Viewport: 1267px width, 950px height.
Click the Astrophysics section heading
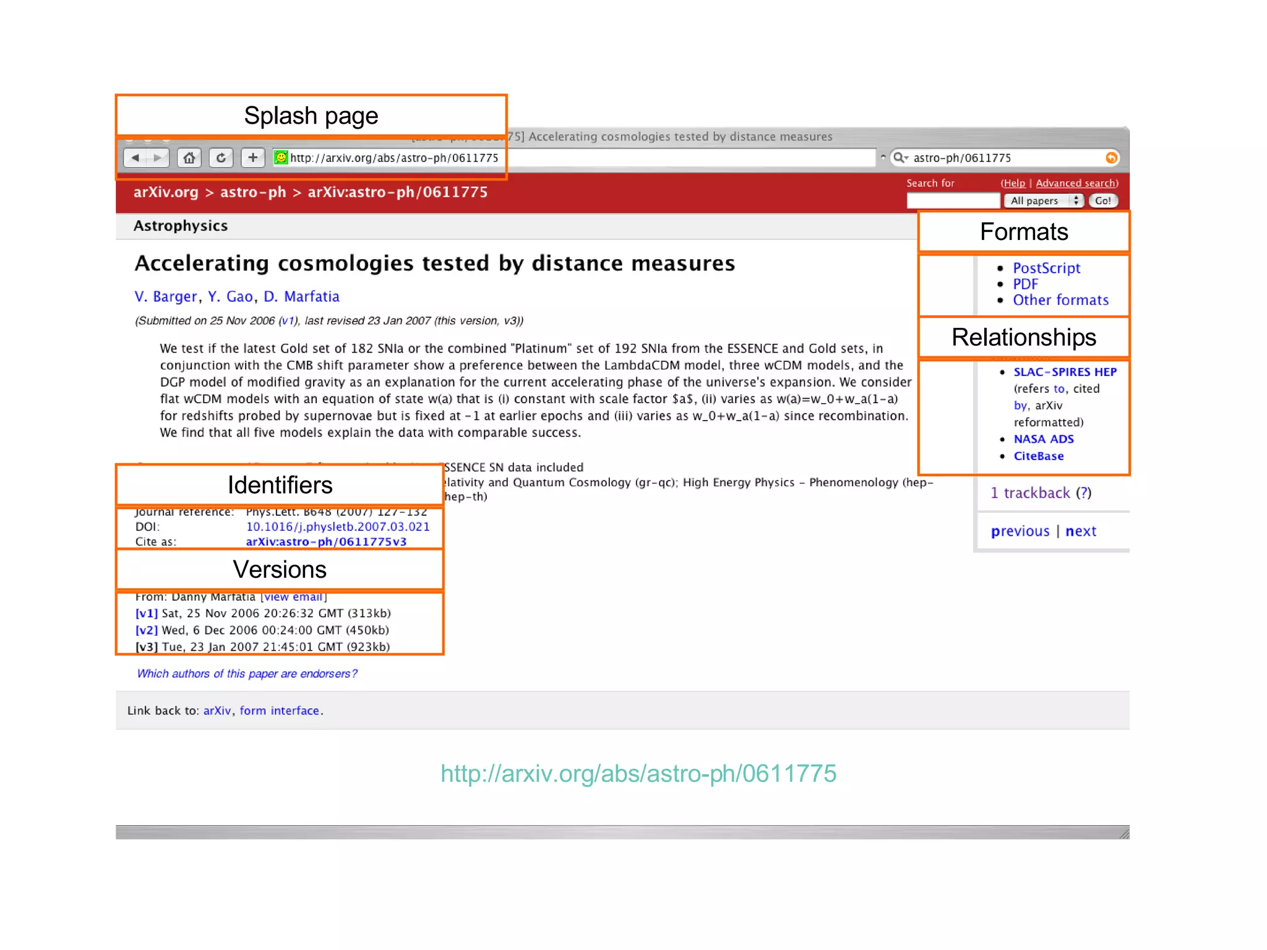point(181,226)
